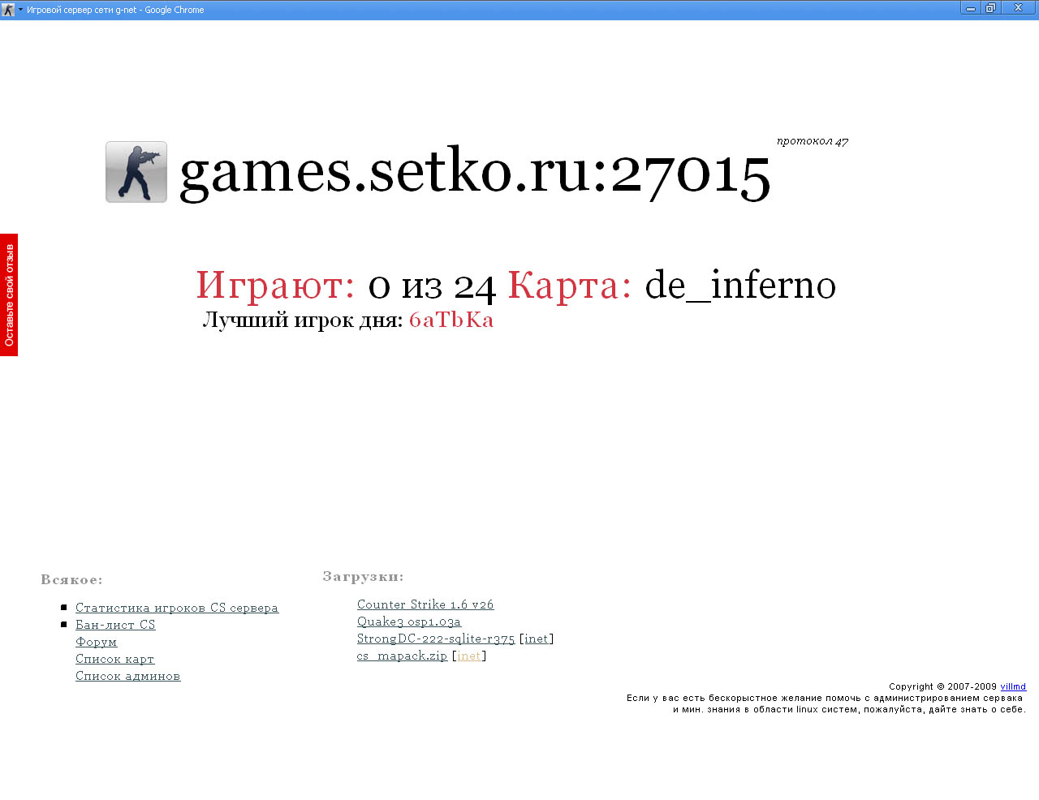Click the server address games.setko.ru:27015 heading
Screen dimensions: 1039x800
(475, 173)
